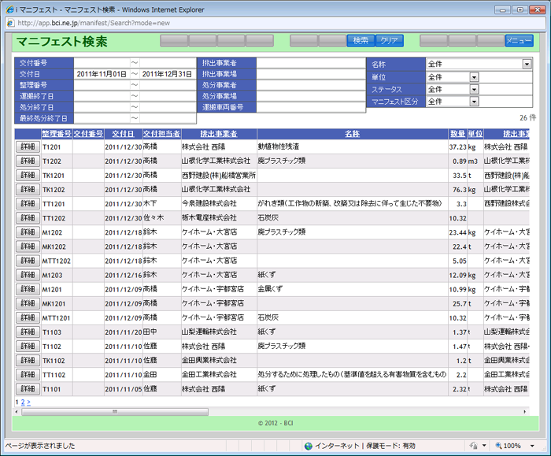Sort by 名称 column header
This screenshot has height=456, width=551.
(x=353, y=134)
